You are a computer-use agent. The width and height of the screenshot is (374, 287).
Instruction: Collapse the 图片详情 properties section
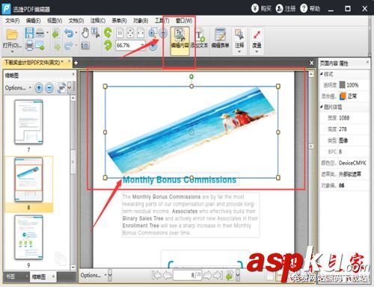(322, 107)
